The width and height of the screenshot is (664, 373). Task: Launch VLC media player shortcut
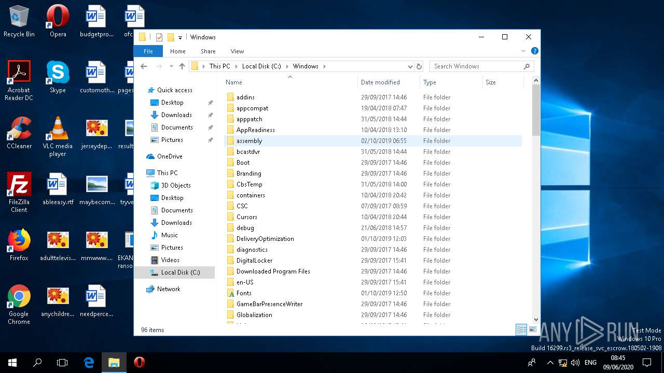[58, 137]
